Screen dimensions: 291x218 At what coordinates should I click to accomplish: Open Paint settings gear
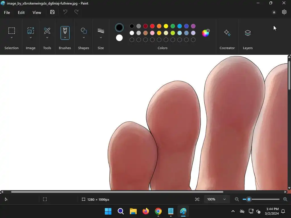click(284, 12)
